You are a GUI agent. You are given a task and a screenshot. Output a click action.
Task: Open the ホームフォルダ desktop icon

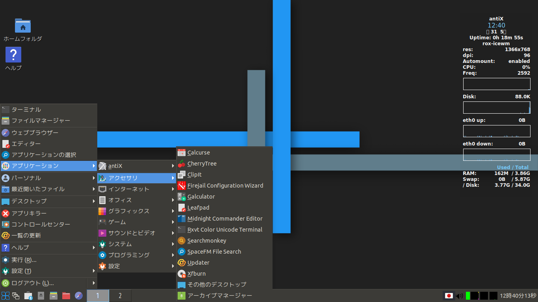coord(23,30)
